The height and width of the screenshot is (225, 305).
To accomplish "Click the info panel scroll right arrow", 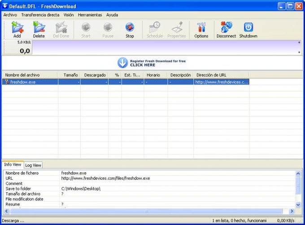I will pyautogui.click(x=292, y=211).
